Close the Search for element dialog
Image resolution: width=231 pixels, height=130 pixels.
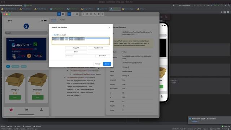(109, 27)
